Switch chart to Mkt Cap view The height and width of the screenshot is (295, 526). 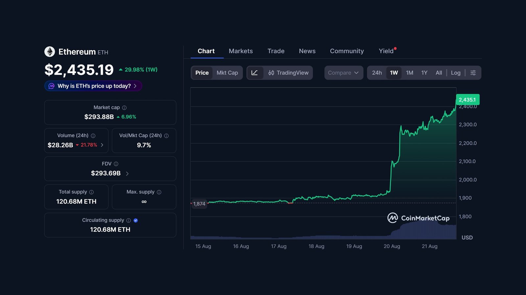pyautogui.click(x=227, y=73)
